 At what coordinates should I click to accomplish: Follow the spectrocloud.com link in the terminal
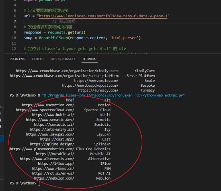pos(45,110)
